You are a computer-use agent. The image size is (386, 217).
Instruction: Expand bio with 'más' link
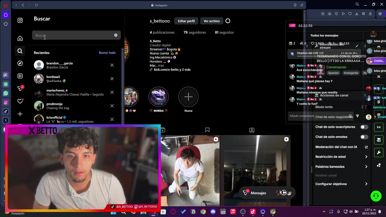click(x=161, y=65)
